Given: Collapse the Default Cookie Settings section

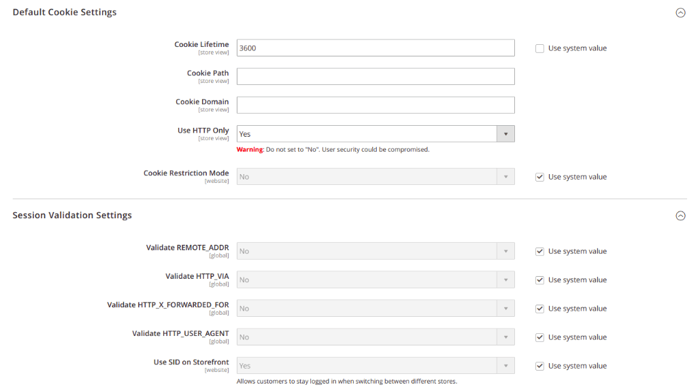Looking at the screenshot, I should (x=680, y=13).
